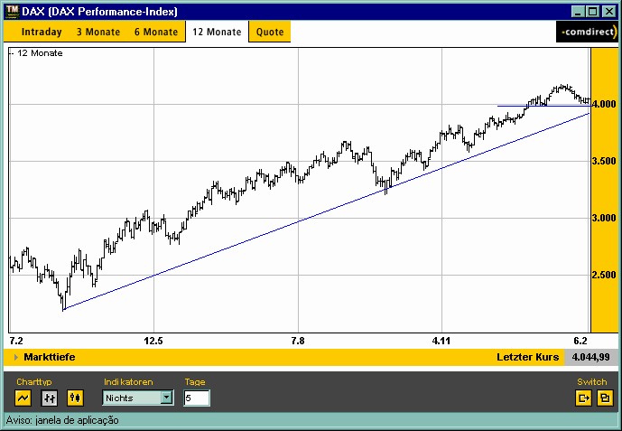Click the DAX Performance-Index title bar text
The image size is (622, 431).
[x=99, y=12]
